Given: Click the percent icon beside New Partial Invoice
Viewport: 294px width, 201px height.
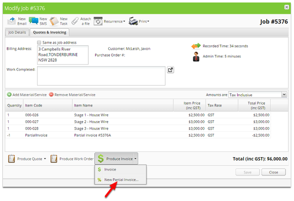Looking at the screenshot, I should [x=99, y=180].
